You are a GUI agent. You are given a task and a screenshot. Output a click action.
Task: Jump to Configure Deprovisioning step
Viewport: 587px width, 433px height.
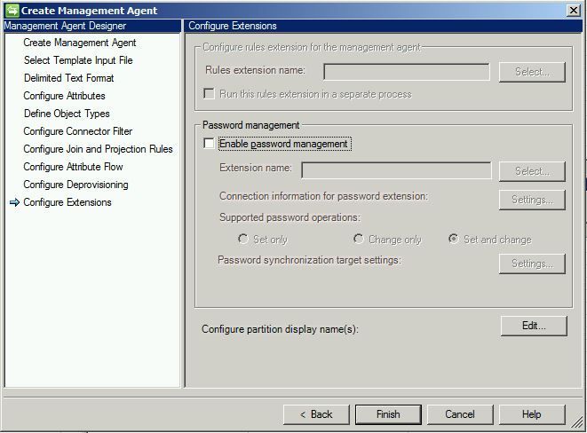pos(75,185)
